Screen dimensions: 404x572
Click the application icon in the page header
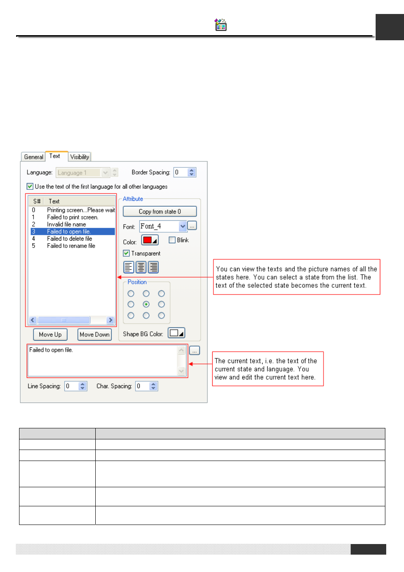point(221,25)
